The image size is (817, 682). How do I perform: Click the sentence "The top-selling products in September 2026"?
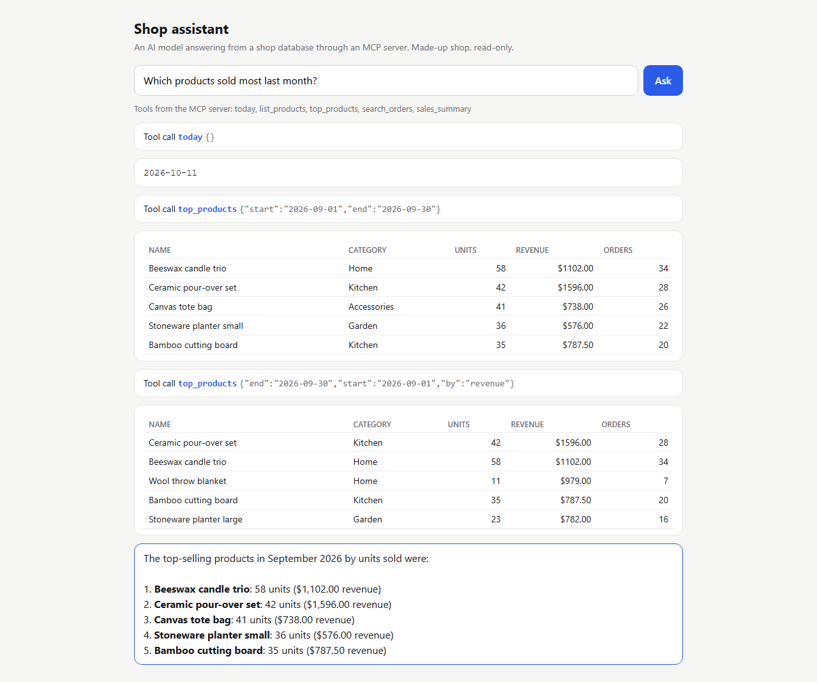(286, 558)
